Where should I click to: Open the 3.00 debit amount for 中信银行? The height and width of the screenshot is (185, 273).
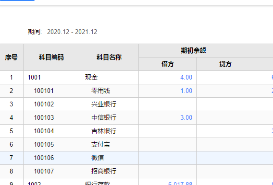click(x=186, y=118)
